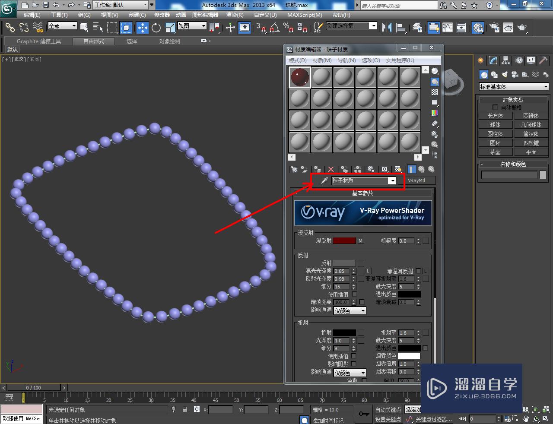The width and height of the screenshot is (553, 424).
Task: Open the Hierarchy panel tab icon
Action: pos(505,60)
